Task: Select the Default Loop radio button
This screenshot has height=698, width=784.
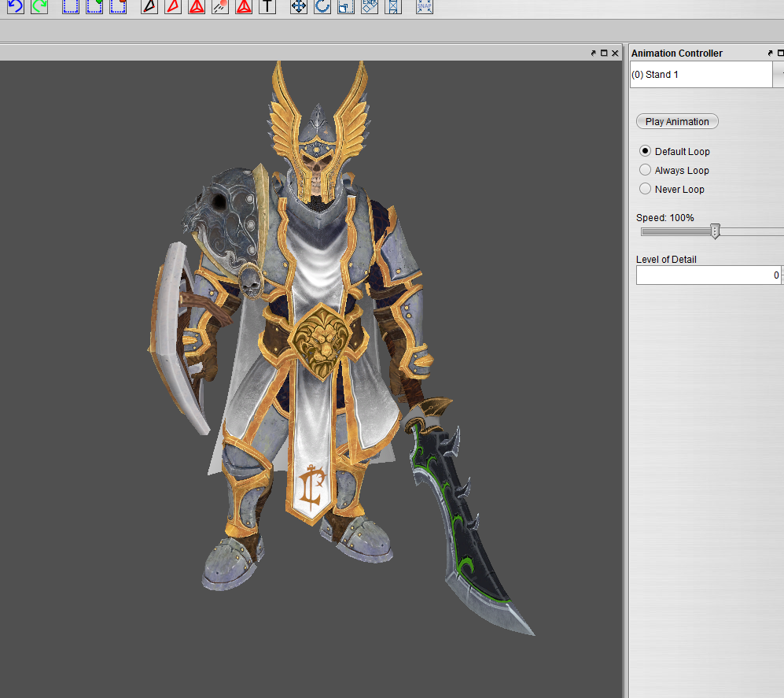Action: [646, 151]
